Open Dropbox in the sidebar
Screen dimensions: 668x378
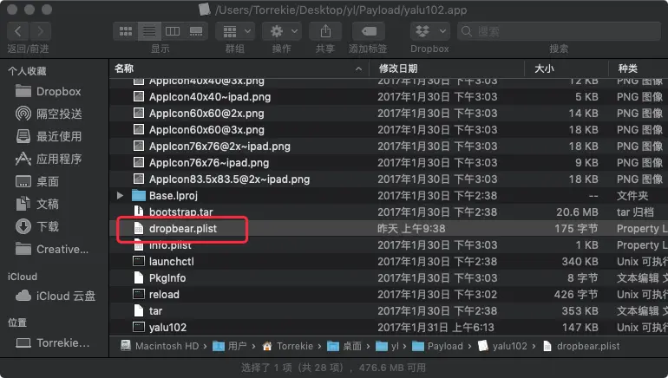[x=48, y=92]
